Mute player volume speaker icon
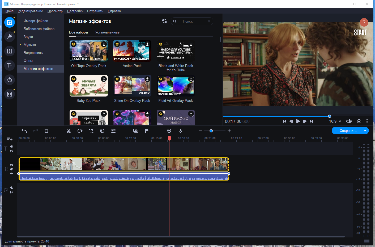The width and height of the screenshot is (375, 247). 349,121
